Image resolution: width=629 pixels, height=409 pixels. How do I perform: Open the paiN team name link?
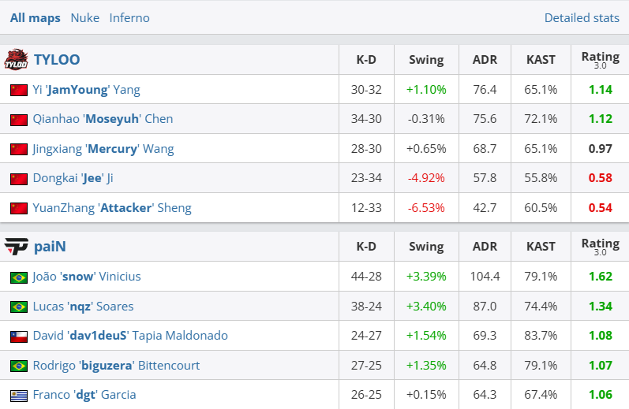point(50,247)
